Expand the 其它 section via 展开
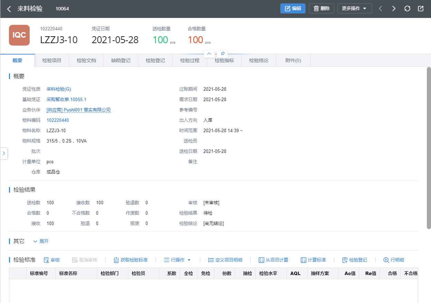Viewport: 431px width, 303px height. click(41, 241)
